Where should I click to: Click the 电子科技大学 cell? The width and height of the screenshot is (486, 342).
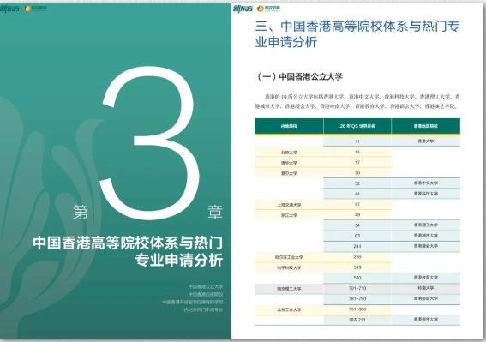pos(289,267)
